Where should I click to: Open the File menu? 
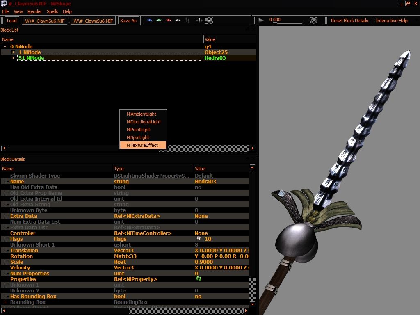pos(5,11)
